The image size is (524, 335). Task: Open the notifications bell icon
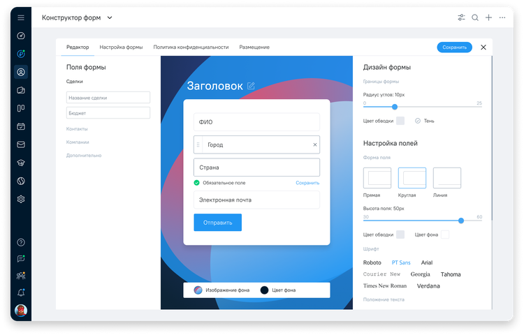pos(21,293)
